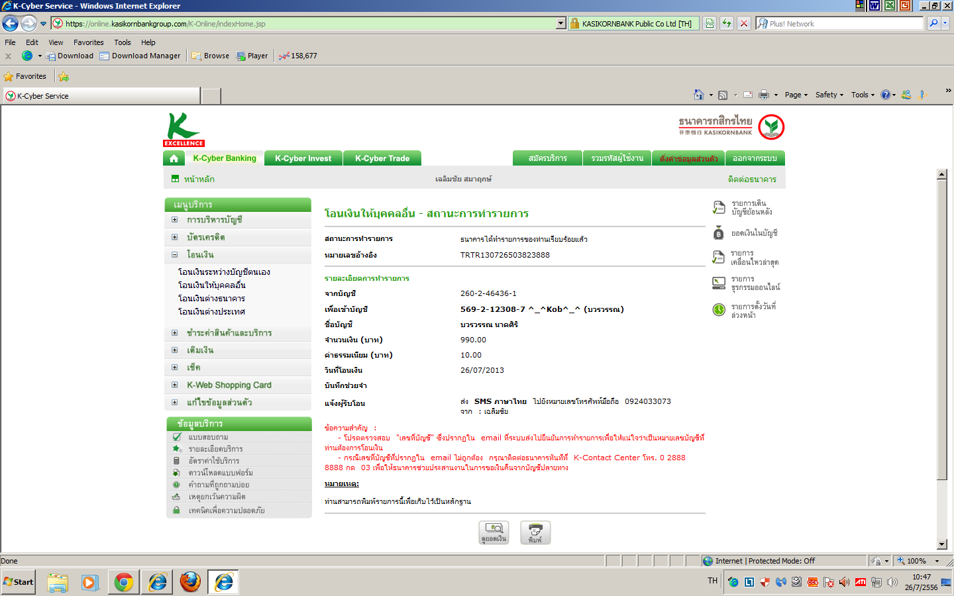The image size is (954, 596).
Task: Switch to the K-Cyber Invest tab
Action: [303, 158]
